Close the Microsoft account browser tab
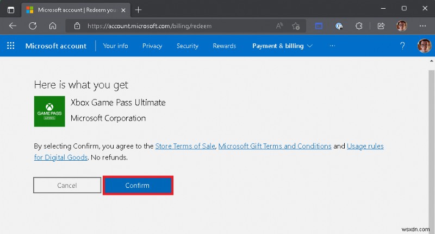This screenshot has width=435, height=234. coord(123,10)
